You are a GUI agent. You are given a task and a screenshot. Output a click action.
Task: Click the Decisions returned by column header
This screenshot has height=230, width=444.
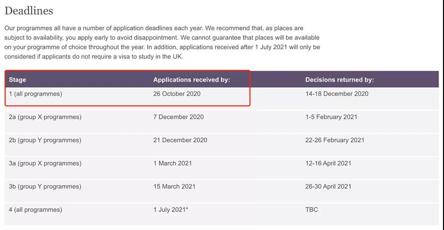340,80
